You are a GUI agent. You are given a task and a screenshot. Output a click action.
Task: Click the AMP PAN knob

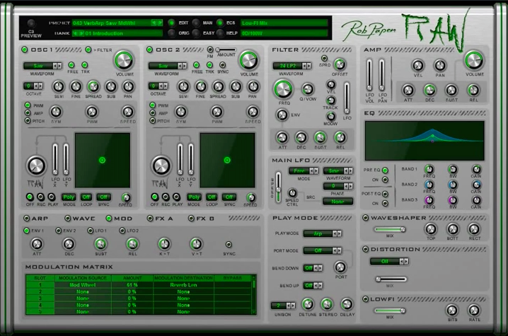(x=439, y=66)
